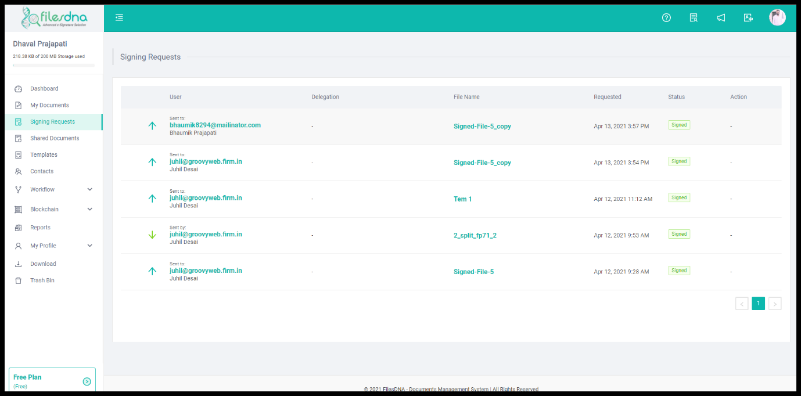Click the Workflow branch icon

coord(18,189)
